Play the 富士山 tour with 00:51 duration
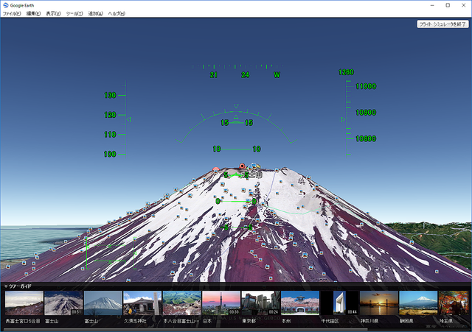Viewport: 472px width, 332px height. (x=63, y=303)
